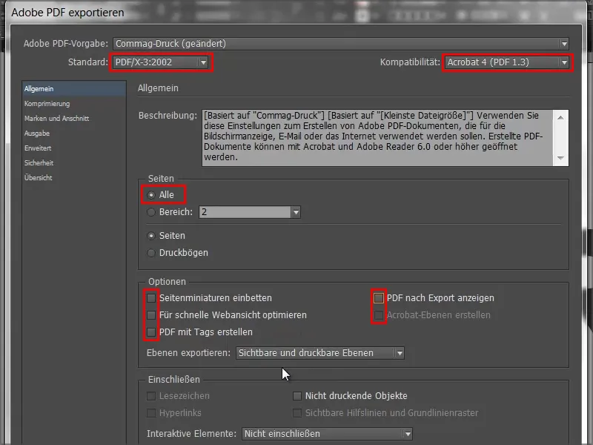Show the Übersicht category
This screenshot has height=445, width=593.
click(x=39, y=177)
